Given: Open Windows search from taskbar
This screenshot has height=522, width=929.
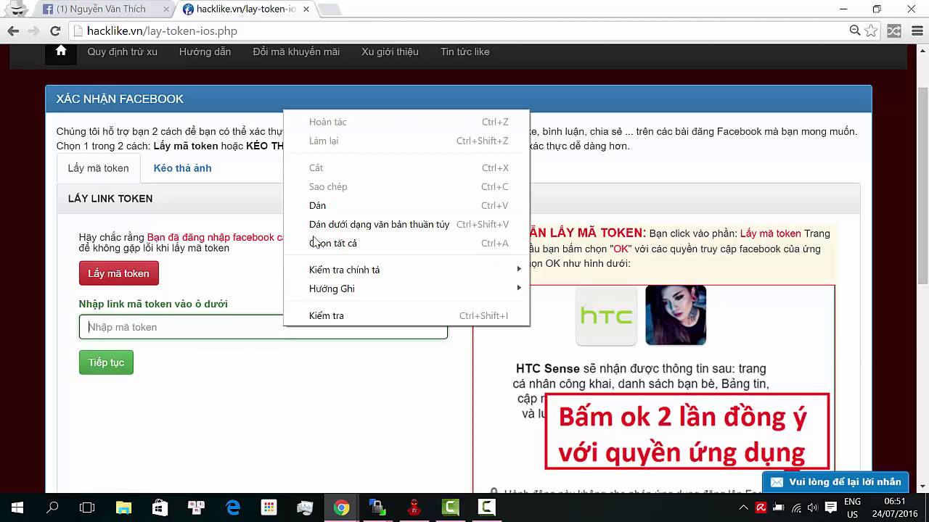Looking at the screenshot, I should (x=52, y=507).
